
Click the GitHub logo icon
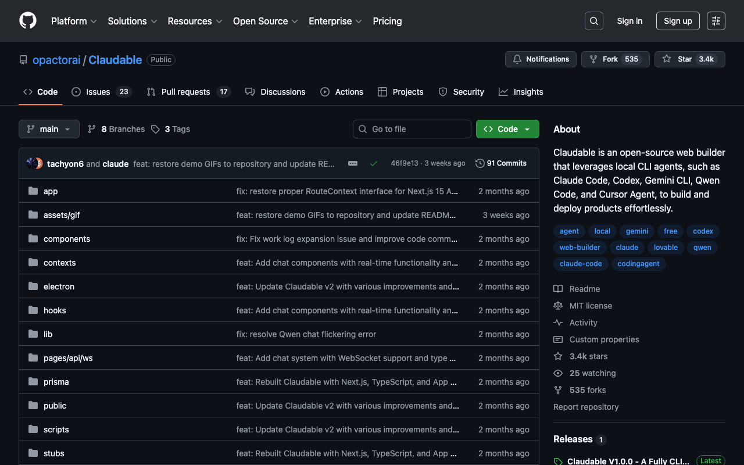28,21
